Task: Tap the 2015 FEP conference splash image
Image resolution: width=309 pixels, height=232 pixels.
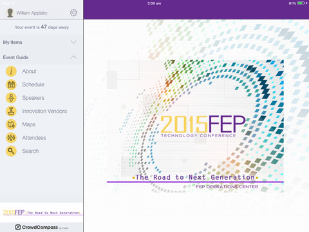Action: (x=195, y=126)
